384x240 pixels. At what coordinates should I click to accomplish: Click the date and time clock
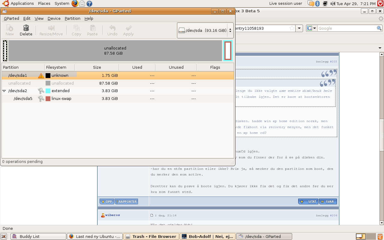pos(356,4)
